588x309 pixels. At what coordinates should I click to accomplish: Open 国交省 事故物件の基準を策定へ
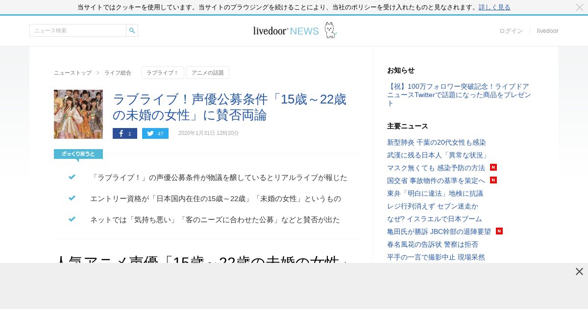point(436,180)
